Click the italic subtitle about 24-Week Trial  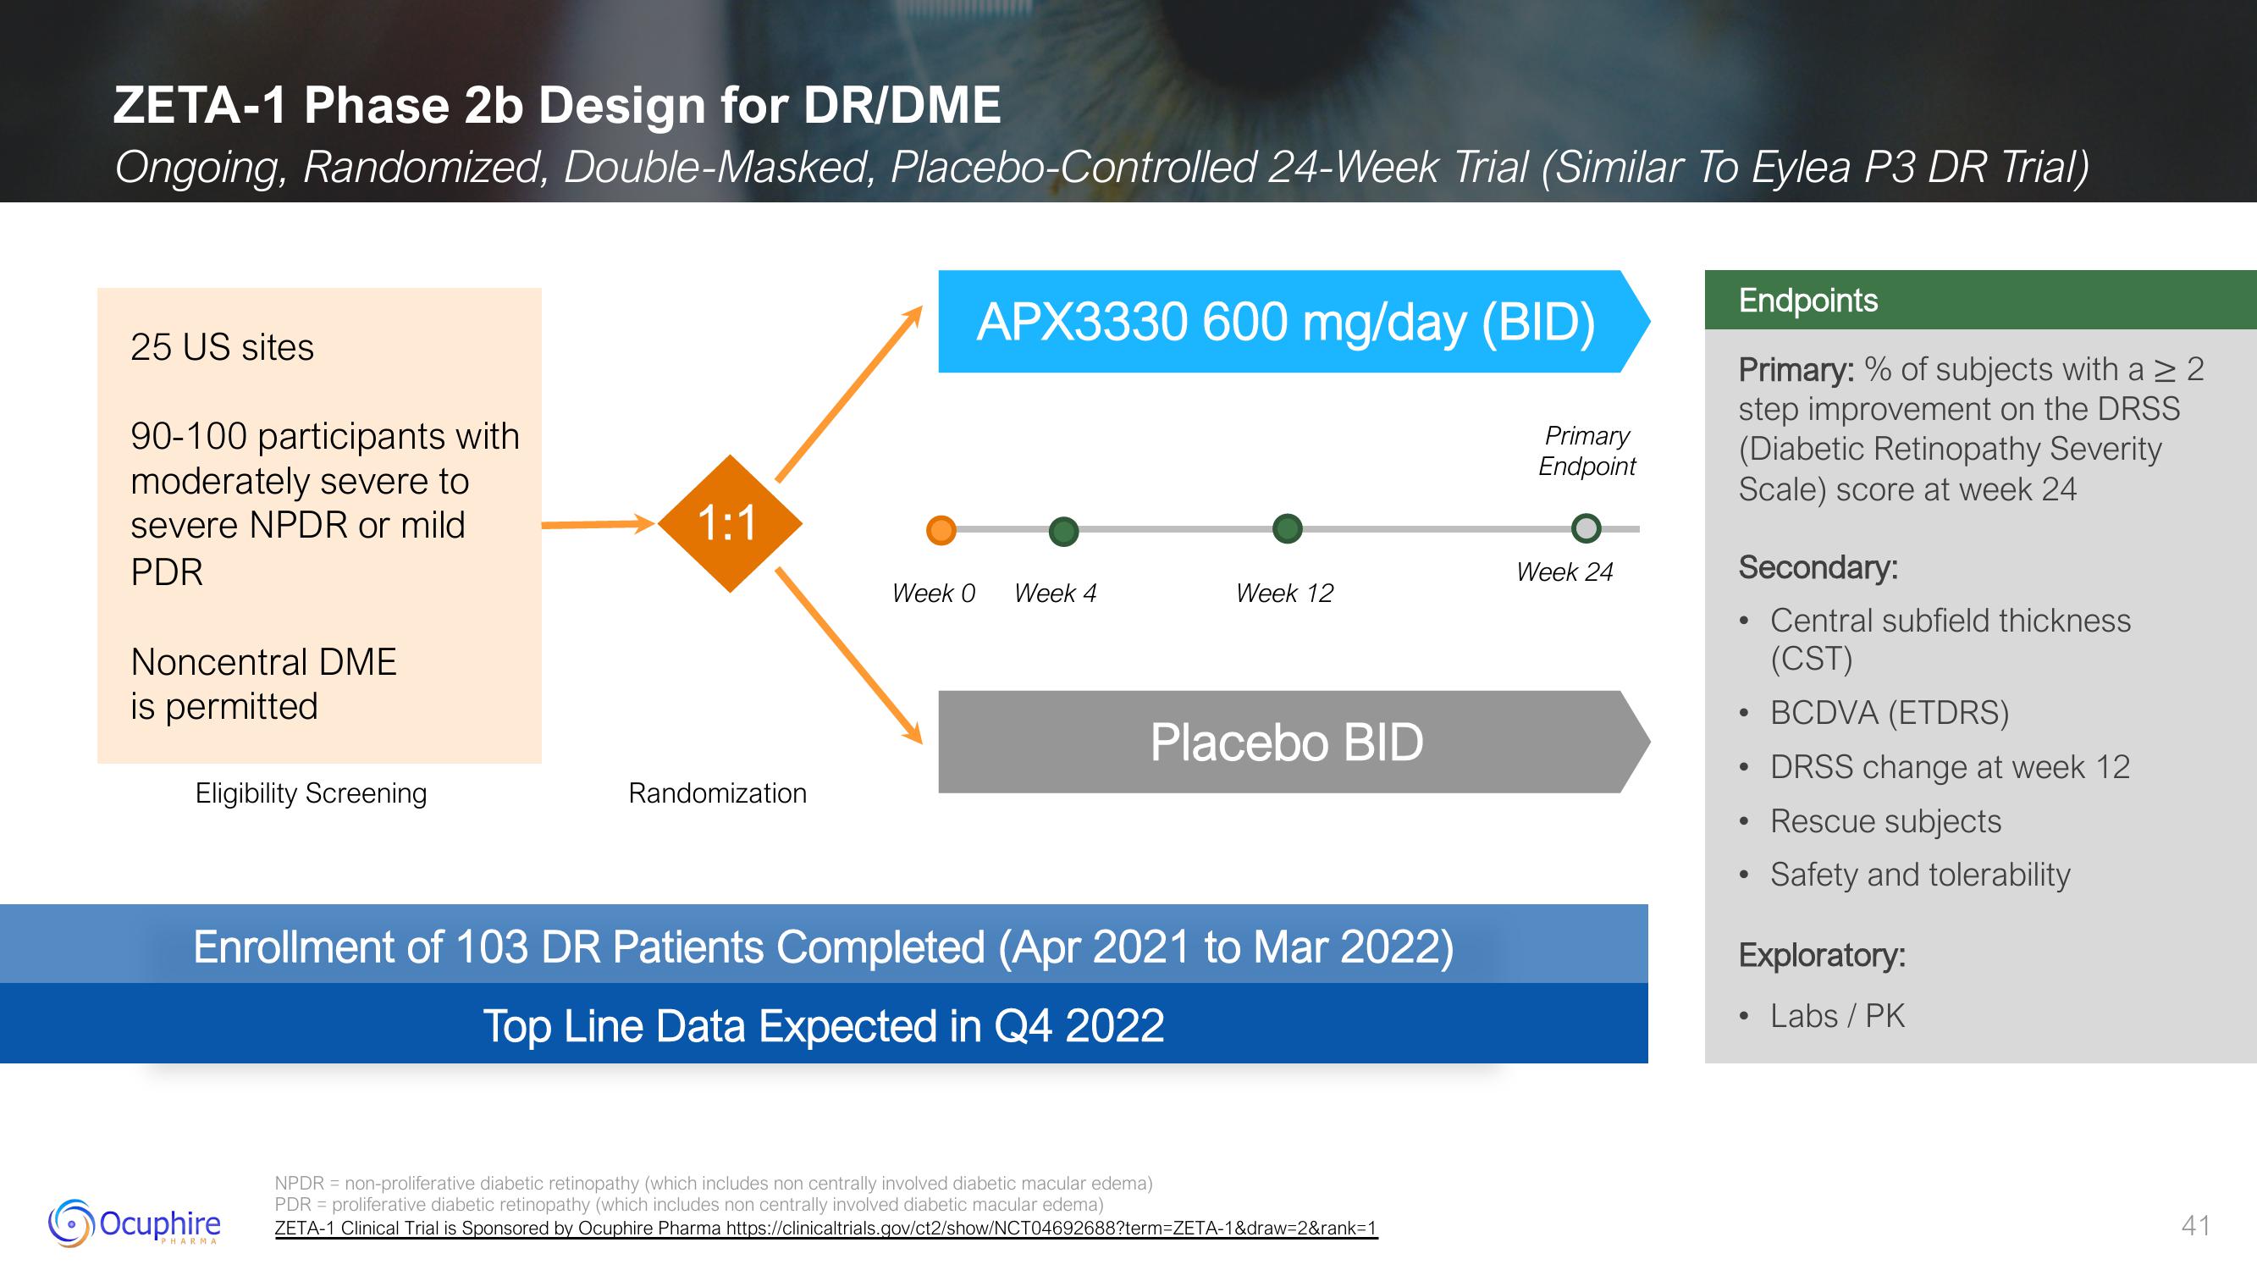pos(1102,167)
